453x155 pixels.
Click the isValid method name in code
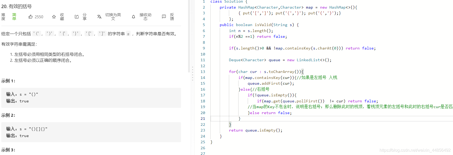[263, 25]
